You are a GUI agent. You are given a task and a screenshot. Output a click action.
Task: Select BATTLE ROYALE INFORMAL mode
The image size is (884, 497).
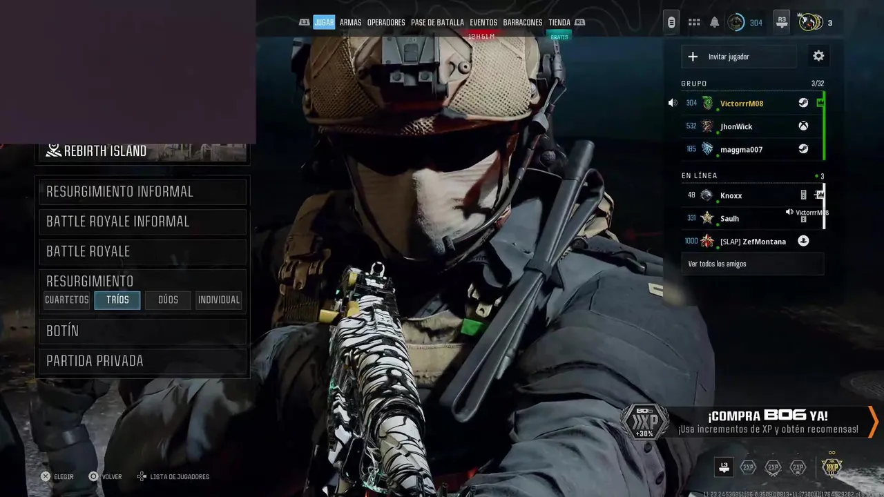coord(143,222)
